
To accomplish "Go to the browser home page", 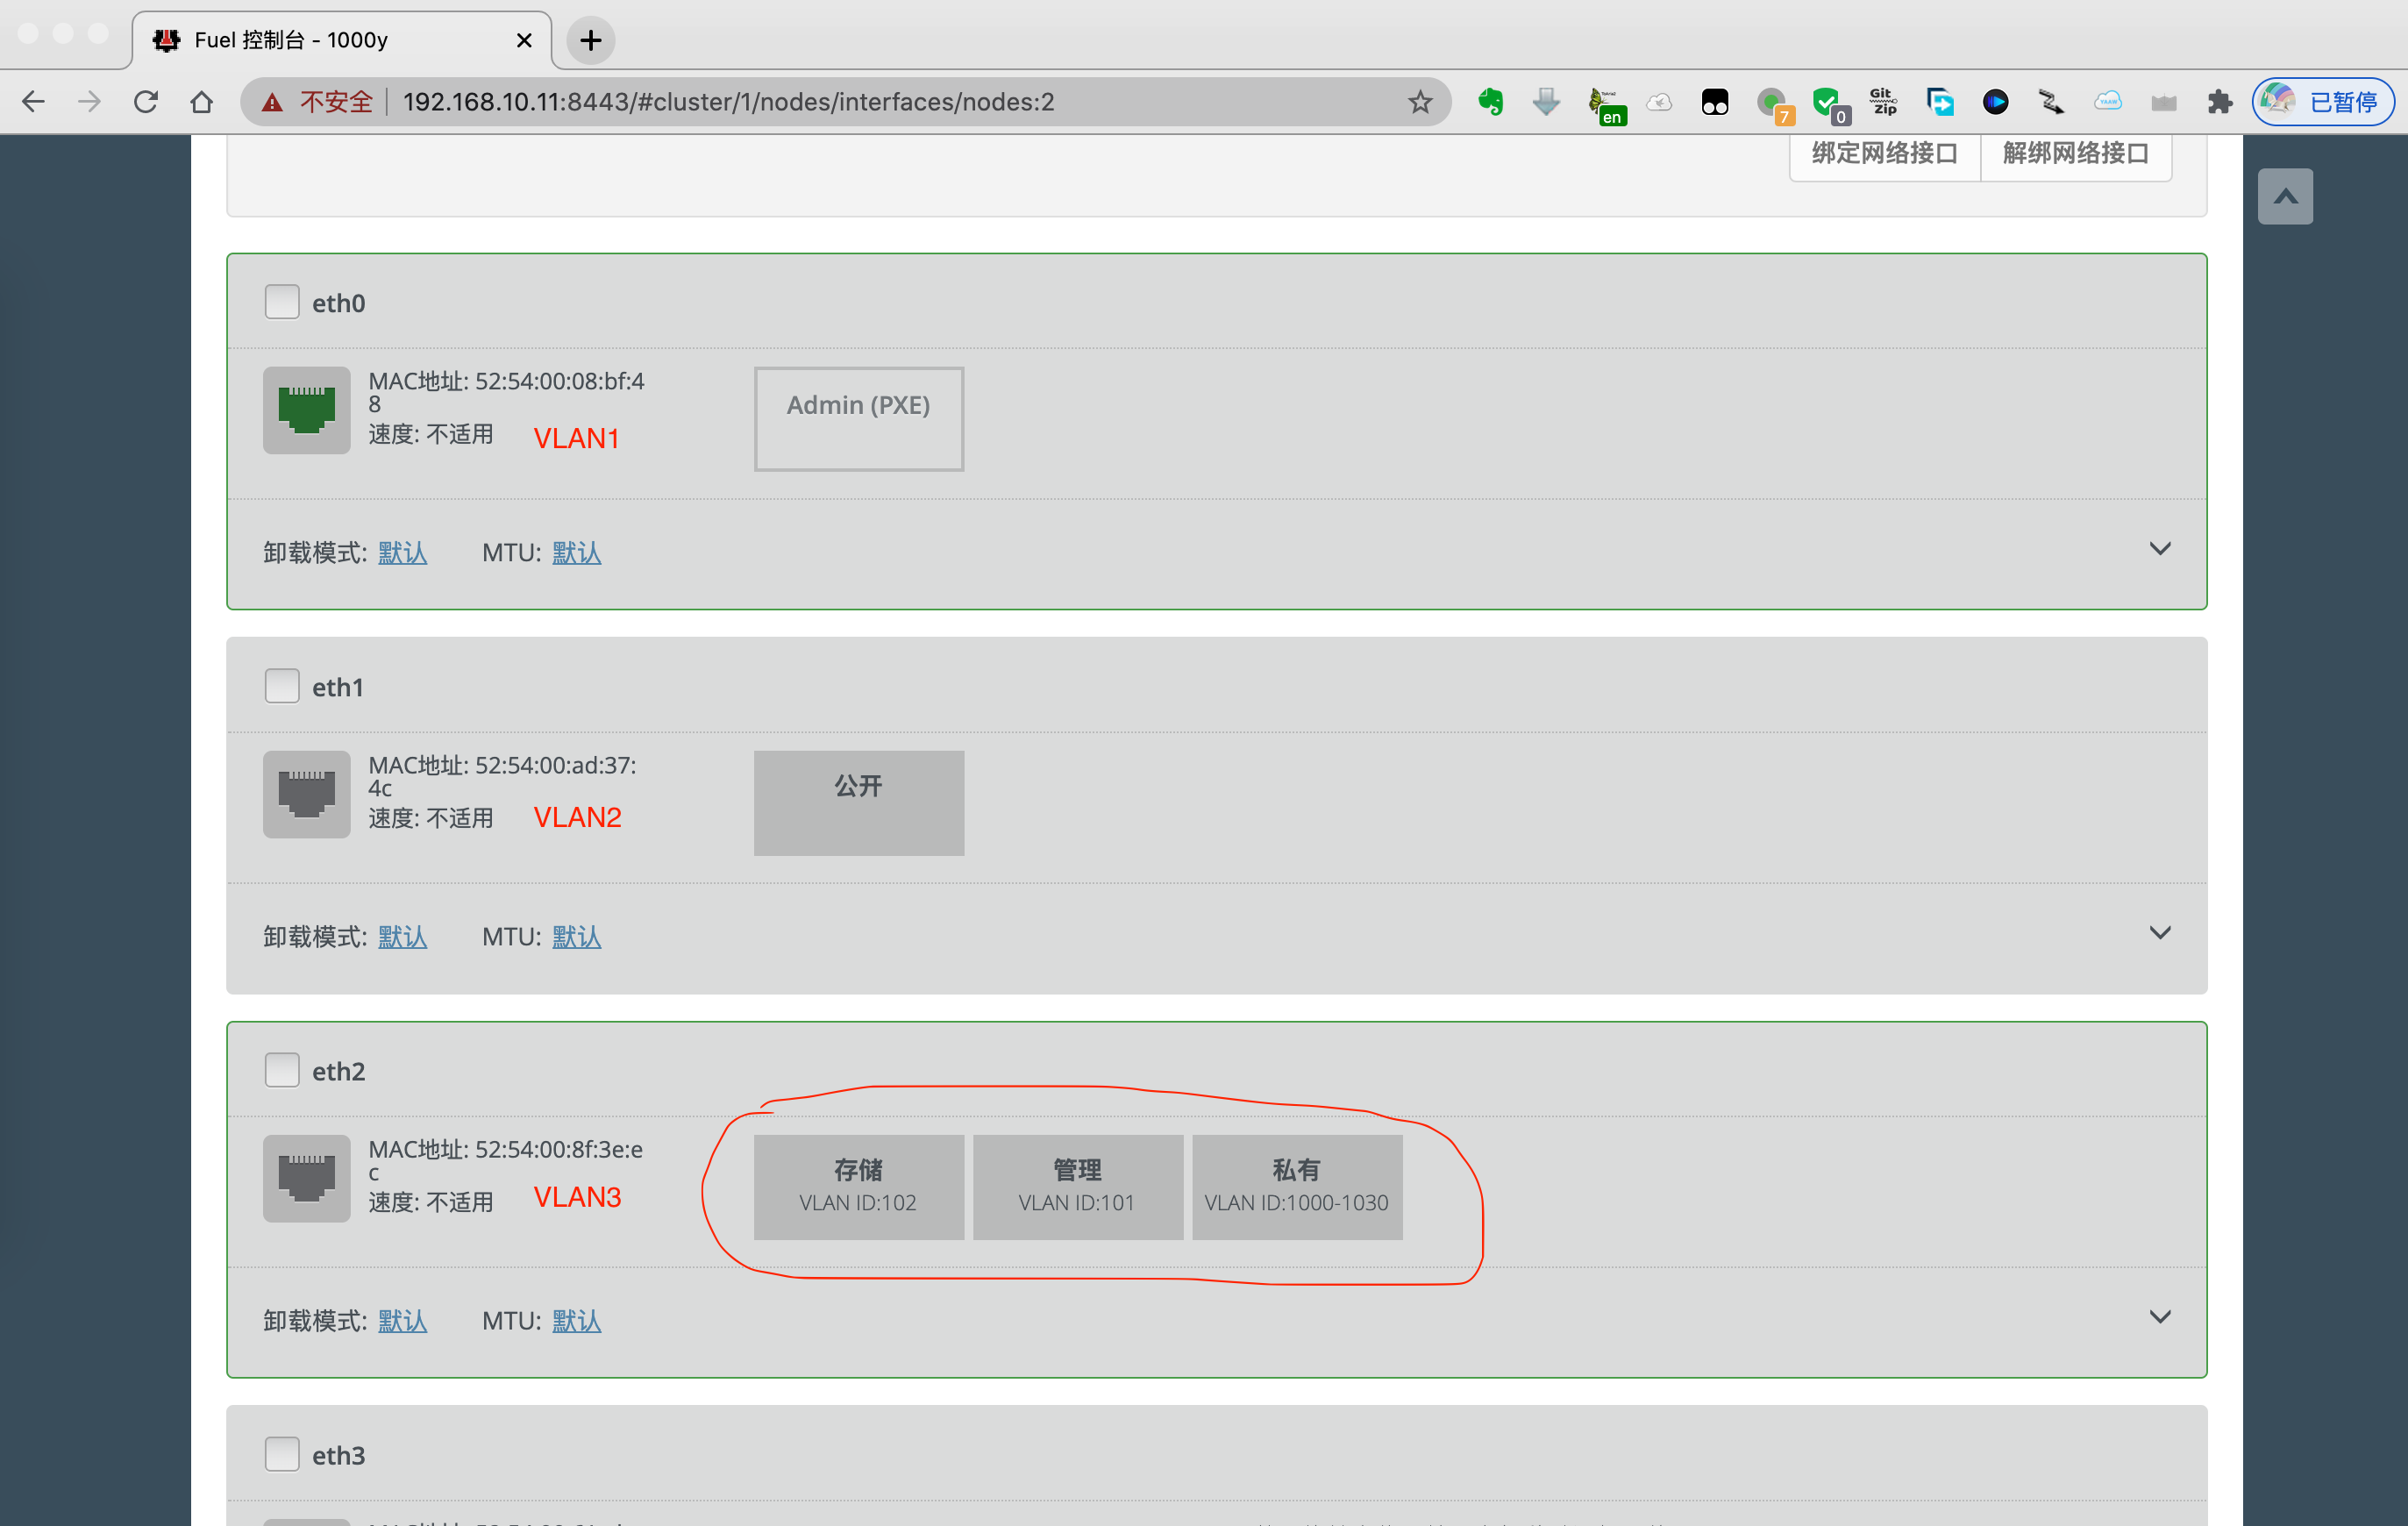I will coord(202,102).
